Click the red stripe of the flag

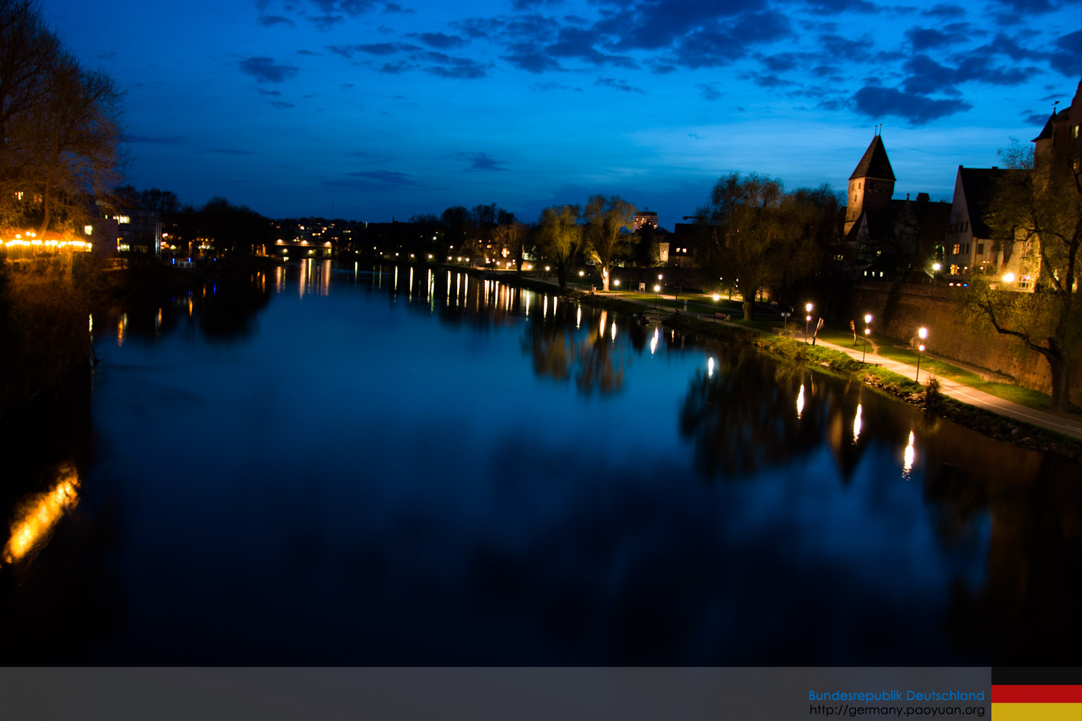pyautogui.click(x=1036, y=694)
